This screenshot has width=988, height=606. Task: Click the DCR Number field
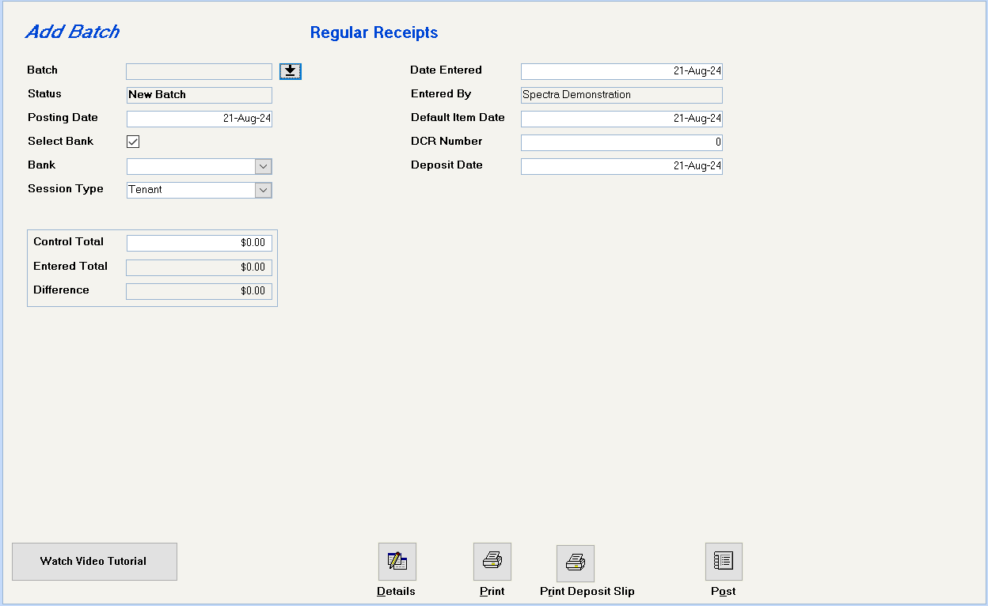pyautogui.click(x=621, y=142)
